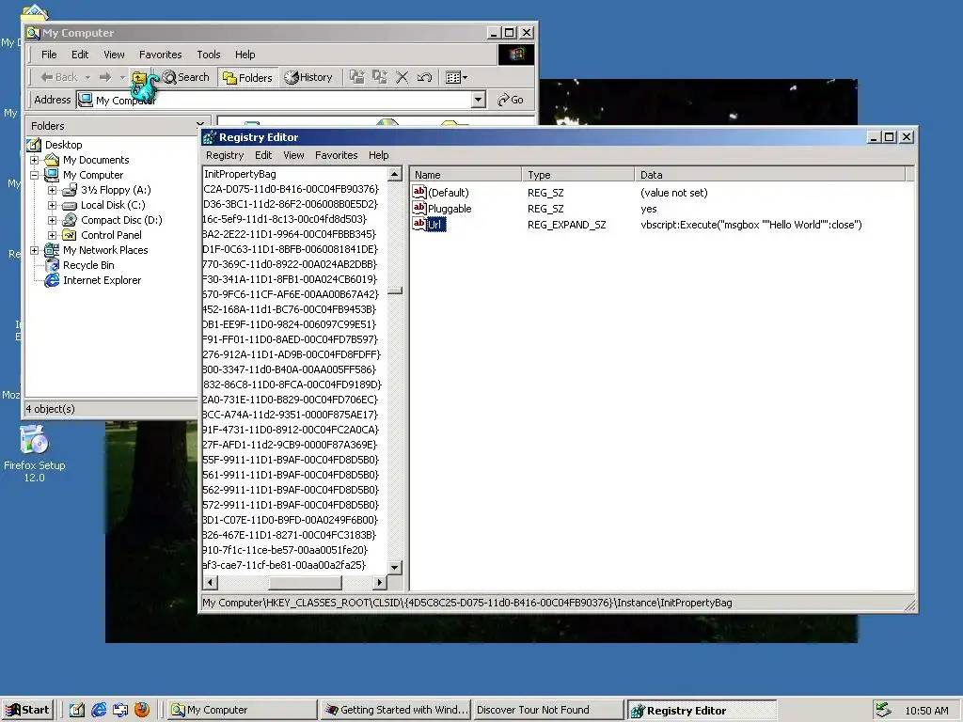Select Internet Explorer icon in Folders tree

(53, 280)
